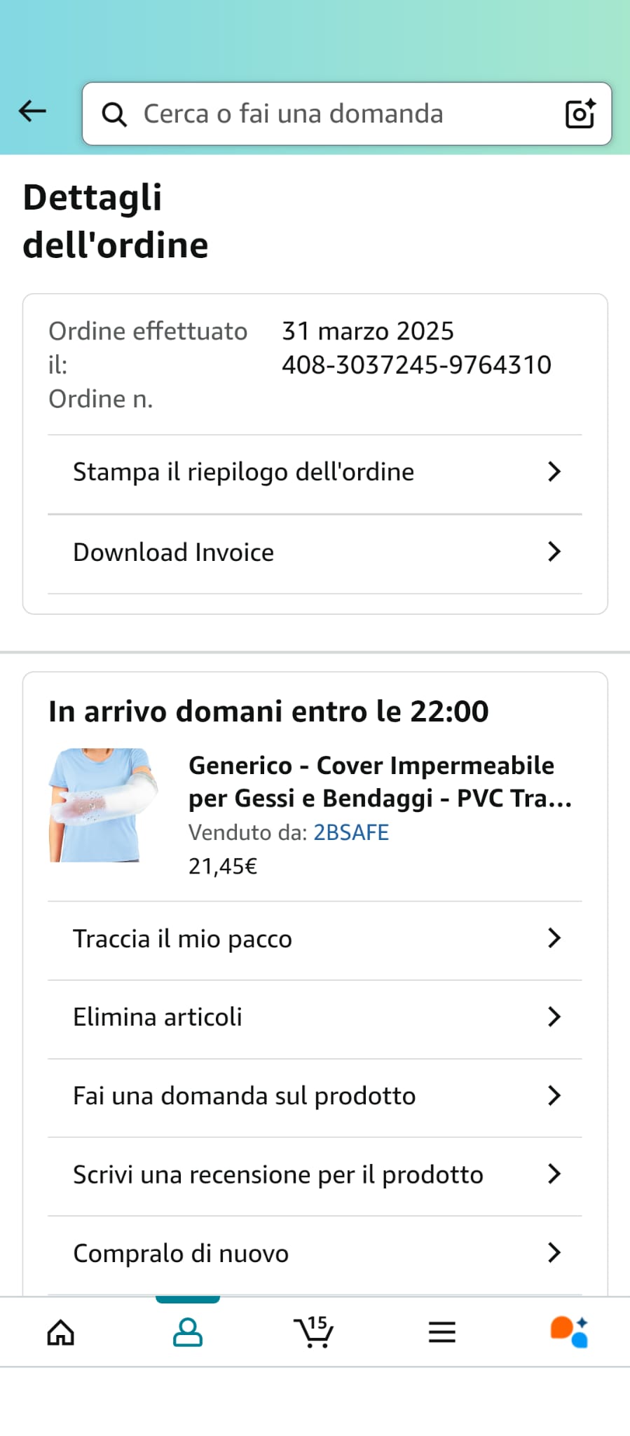The width and height of the screenshot is (630, 1436).
Task: Expand chevron next to Stampa il riepilogo
Action: click(554, 472)
